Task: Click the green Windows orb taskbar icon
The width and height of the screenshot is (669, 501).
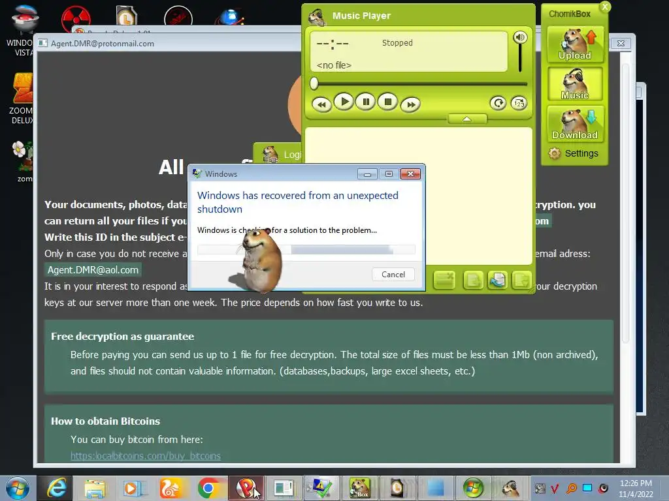Action: click(x=473, y=488)
